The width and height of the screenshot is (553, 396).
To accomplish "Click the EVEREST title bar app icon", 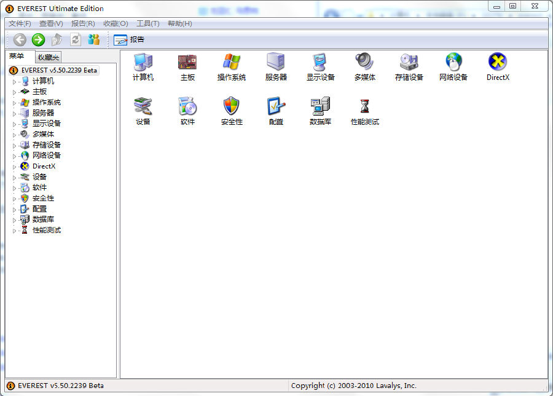I will (9, 9).
